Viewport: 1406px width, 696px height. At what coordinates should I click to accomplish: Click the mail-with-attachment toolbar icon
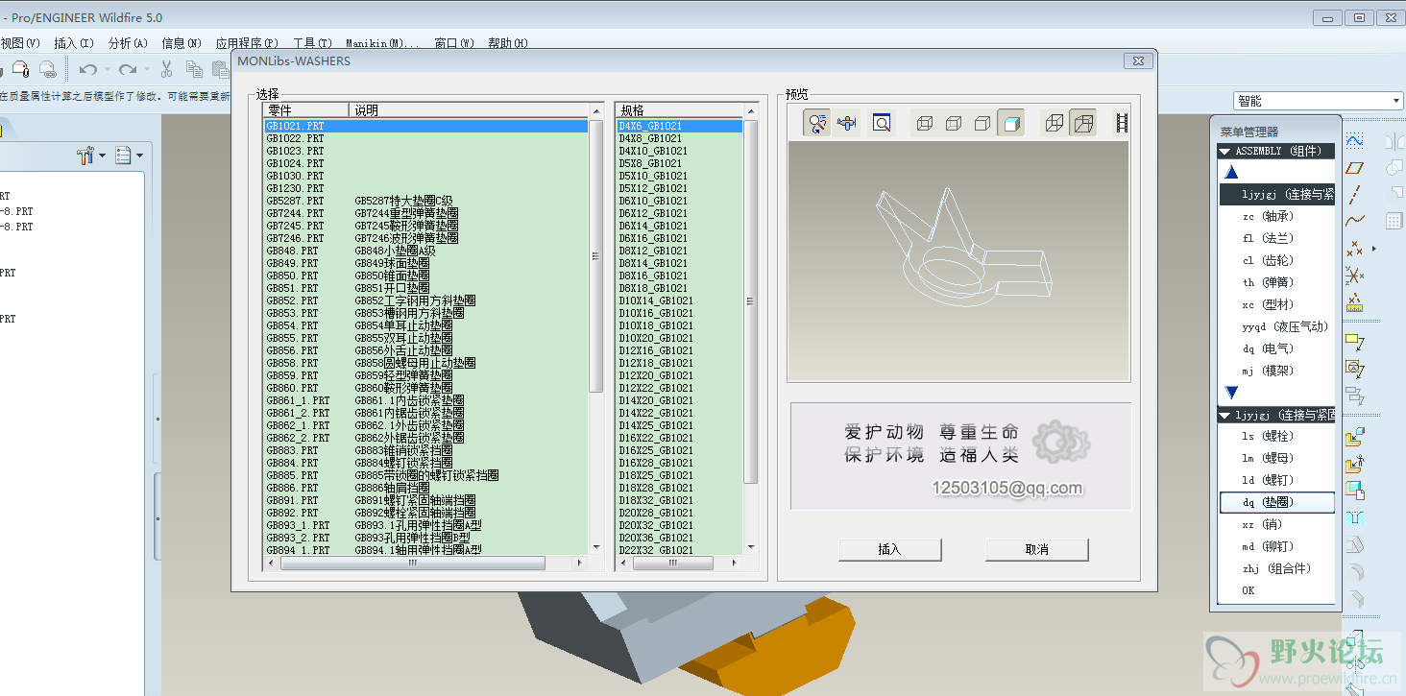[x=19, y=69]
